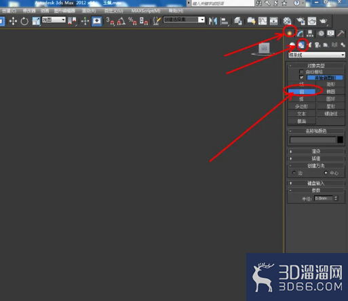This screenshot has height=301, width=348.
Task: Select the 边 creation method radio
Action: click(294, 172)
